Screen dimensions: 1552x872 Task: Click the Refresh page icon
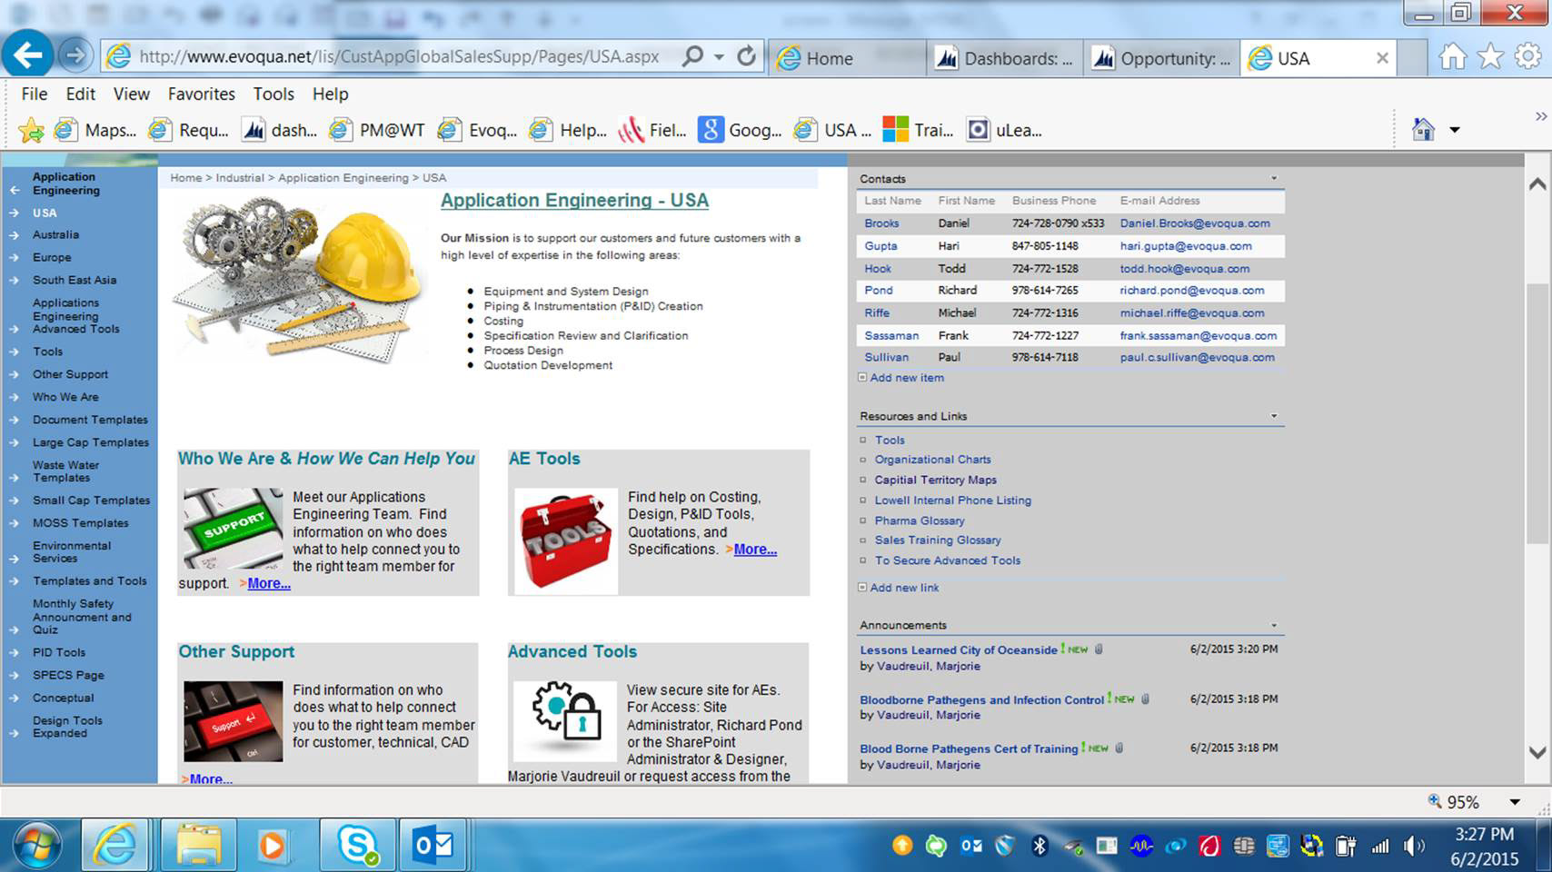pos(746,56)
